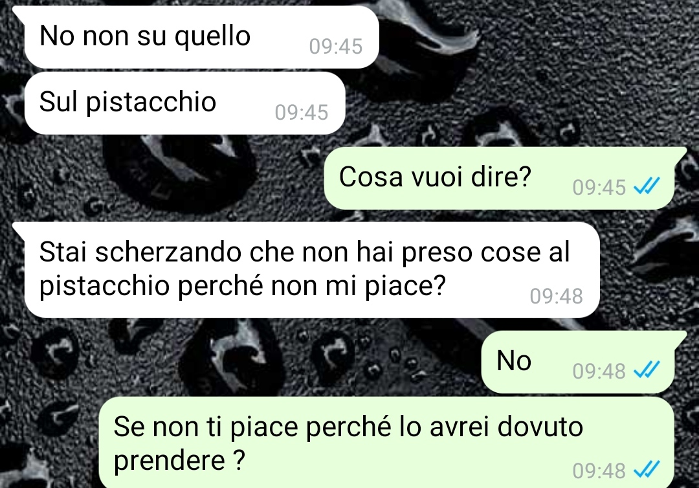The width and height of the screenshot is (699, 488).
Task: Tap the 09:45 timestamp on 'No non su quello'
Action: coord(336,47)
